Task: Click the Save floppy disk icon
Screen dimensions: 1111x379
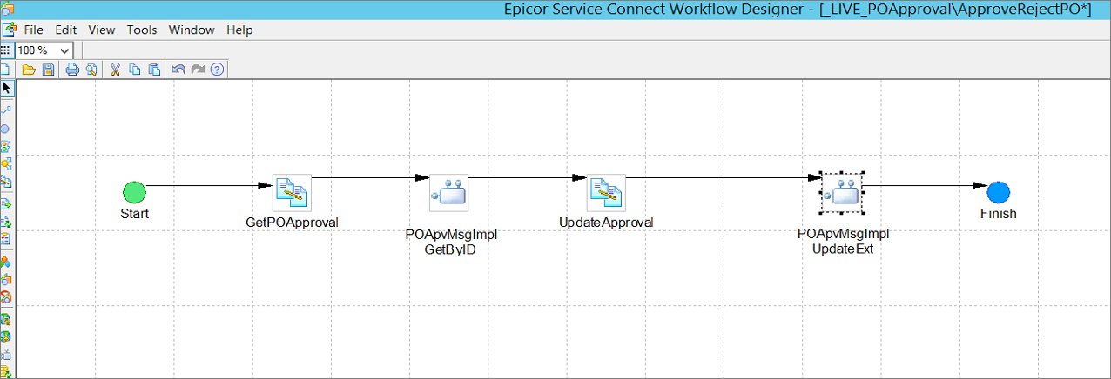Action: click(49, 70)
